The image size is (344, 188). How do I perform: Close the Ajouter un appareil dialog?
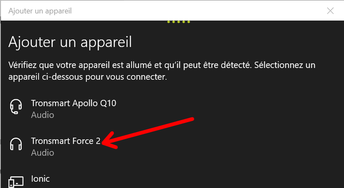(330, 11)
